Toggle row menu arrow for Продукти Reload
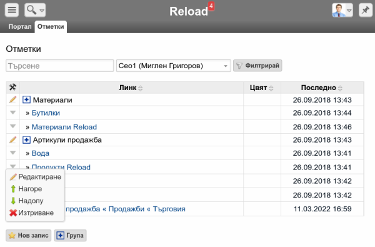The width and height of the screenshot is (375, 247). (13, 166)
